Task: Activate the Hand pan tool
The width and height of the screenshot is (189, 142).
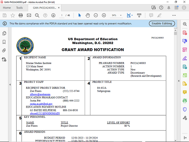Action: click(x=88, y=15)
